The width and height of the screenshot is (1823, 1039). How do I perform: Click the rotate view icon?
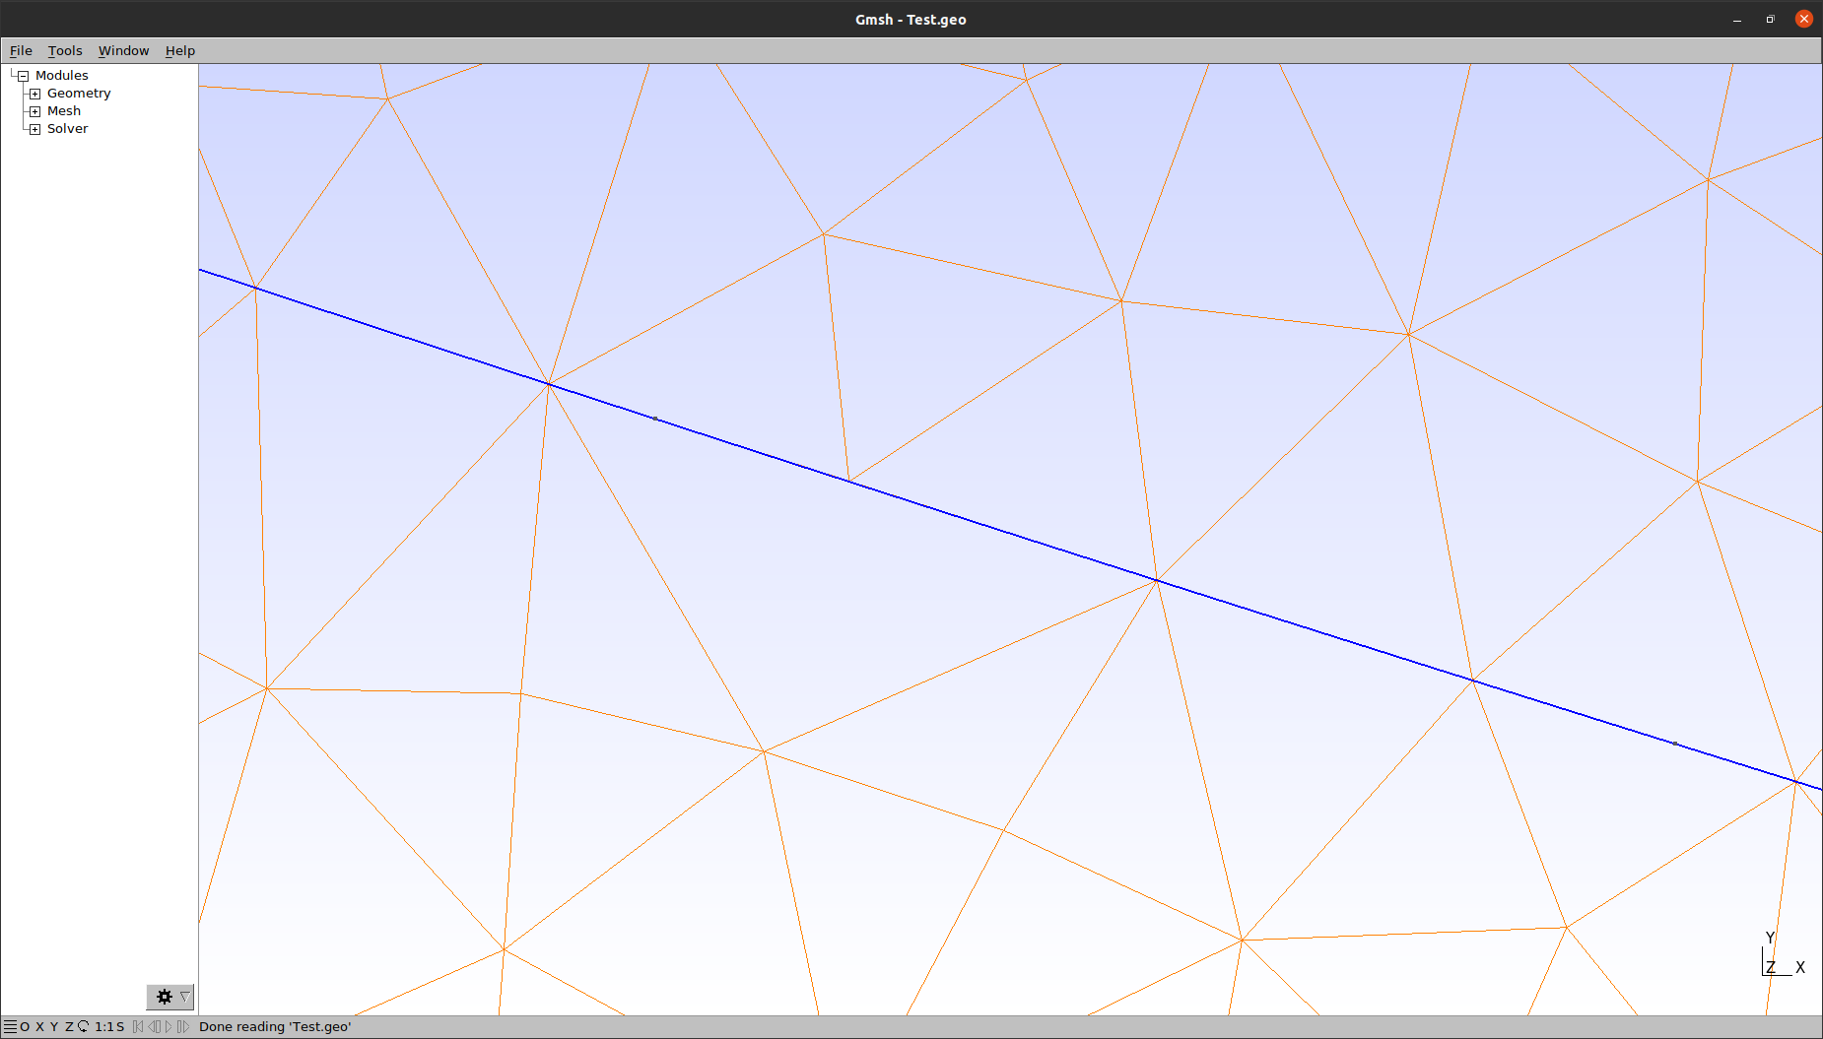click(x=84, y=1026)
